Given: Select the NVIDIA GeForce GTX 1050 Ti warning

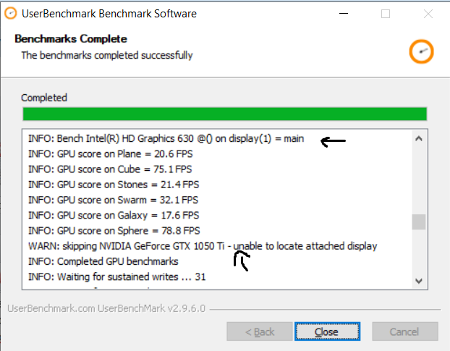Looking at the screenshot, I should [203, 246].
